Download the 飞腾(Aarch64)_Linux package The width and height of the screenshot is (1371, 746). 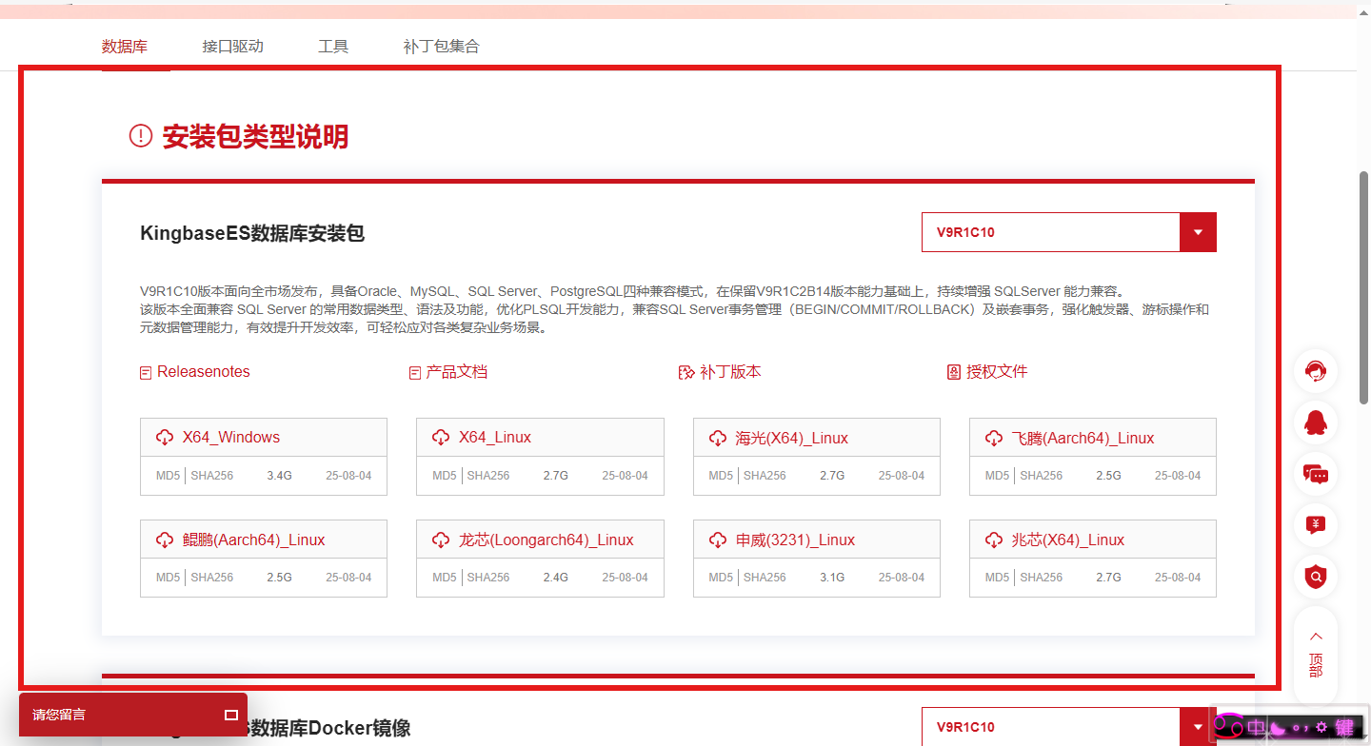(x=1083, y=439)
